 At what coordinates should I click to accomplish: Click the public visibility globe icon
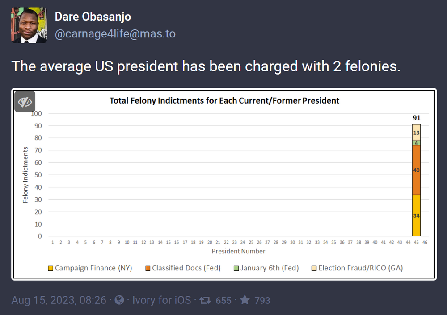pyautogui.click(x=119, y=300)
